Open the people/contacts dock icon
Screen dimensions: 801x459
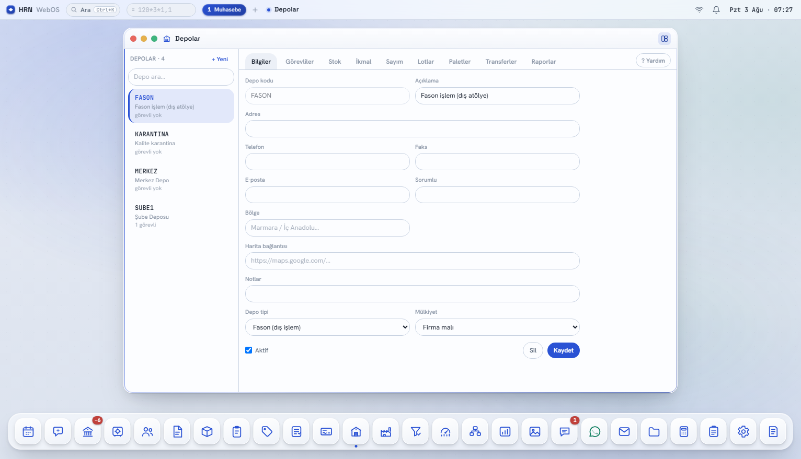pyautogui.click(x=147, y=432)
